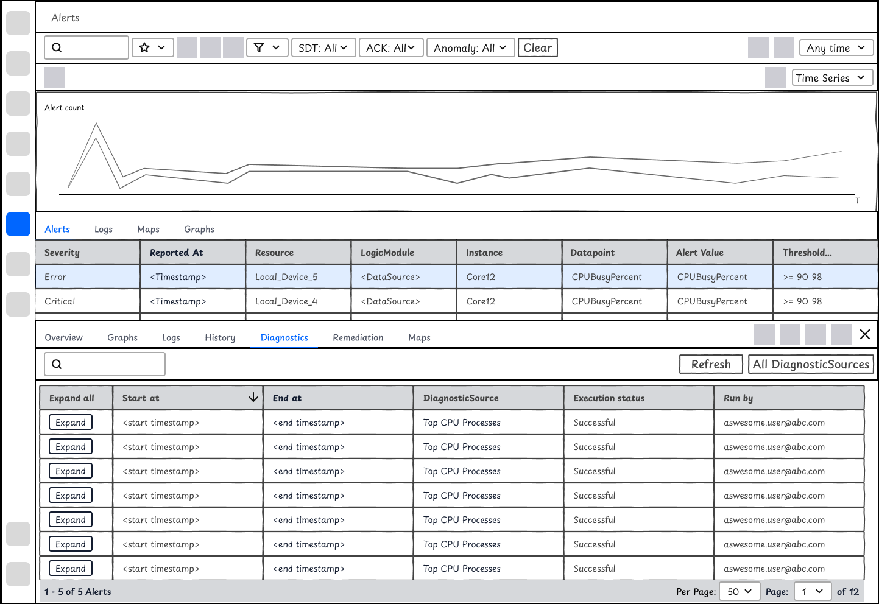Expand the first diagnostics result row
The height and width of the screenshot is (604, 879).
(x=71, y=422)
